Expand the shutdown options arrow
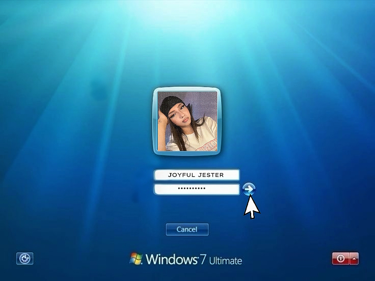Viewport: 375px width, 281px height. click(x=354, y=258)
